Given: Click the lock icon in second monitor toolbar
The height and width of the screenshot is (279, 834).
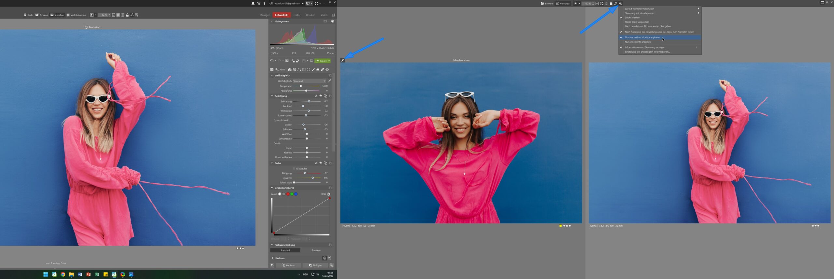Looking at the screenshot, I should (611, 4).
